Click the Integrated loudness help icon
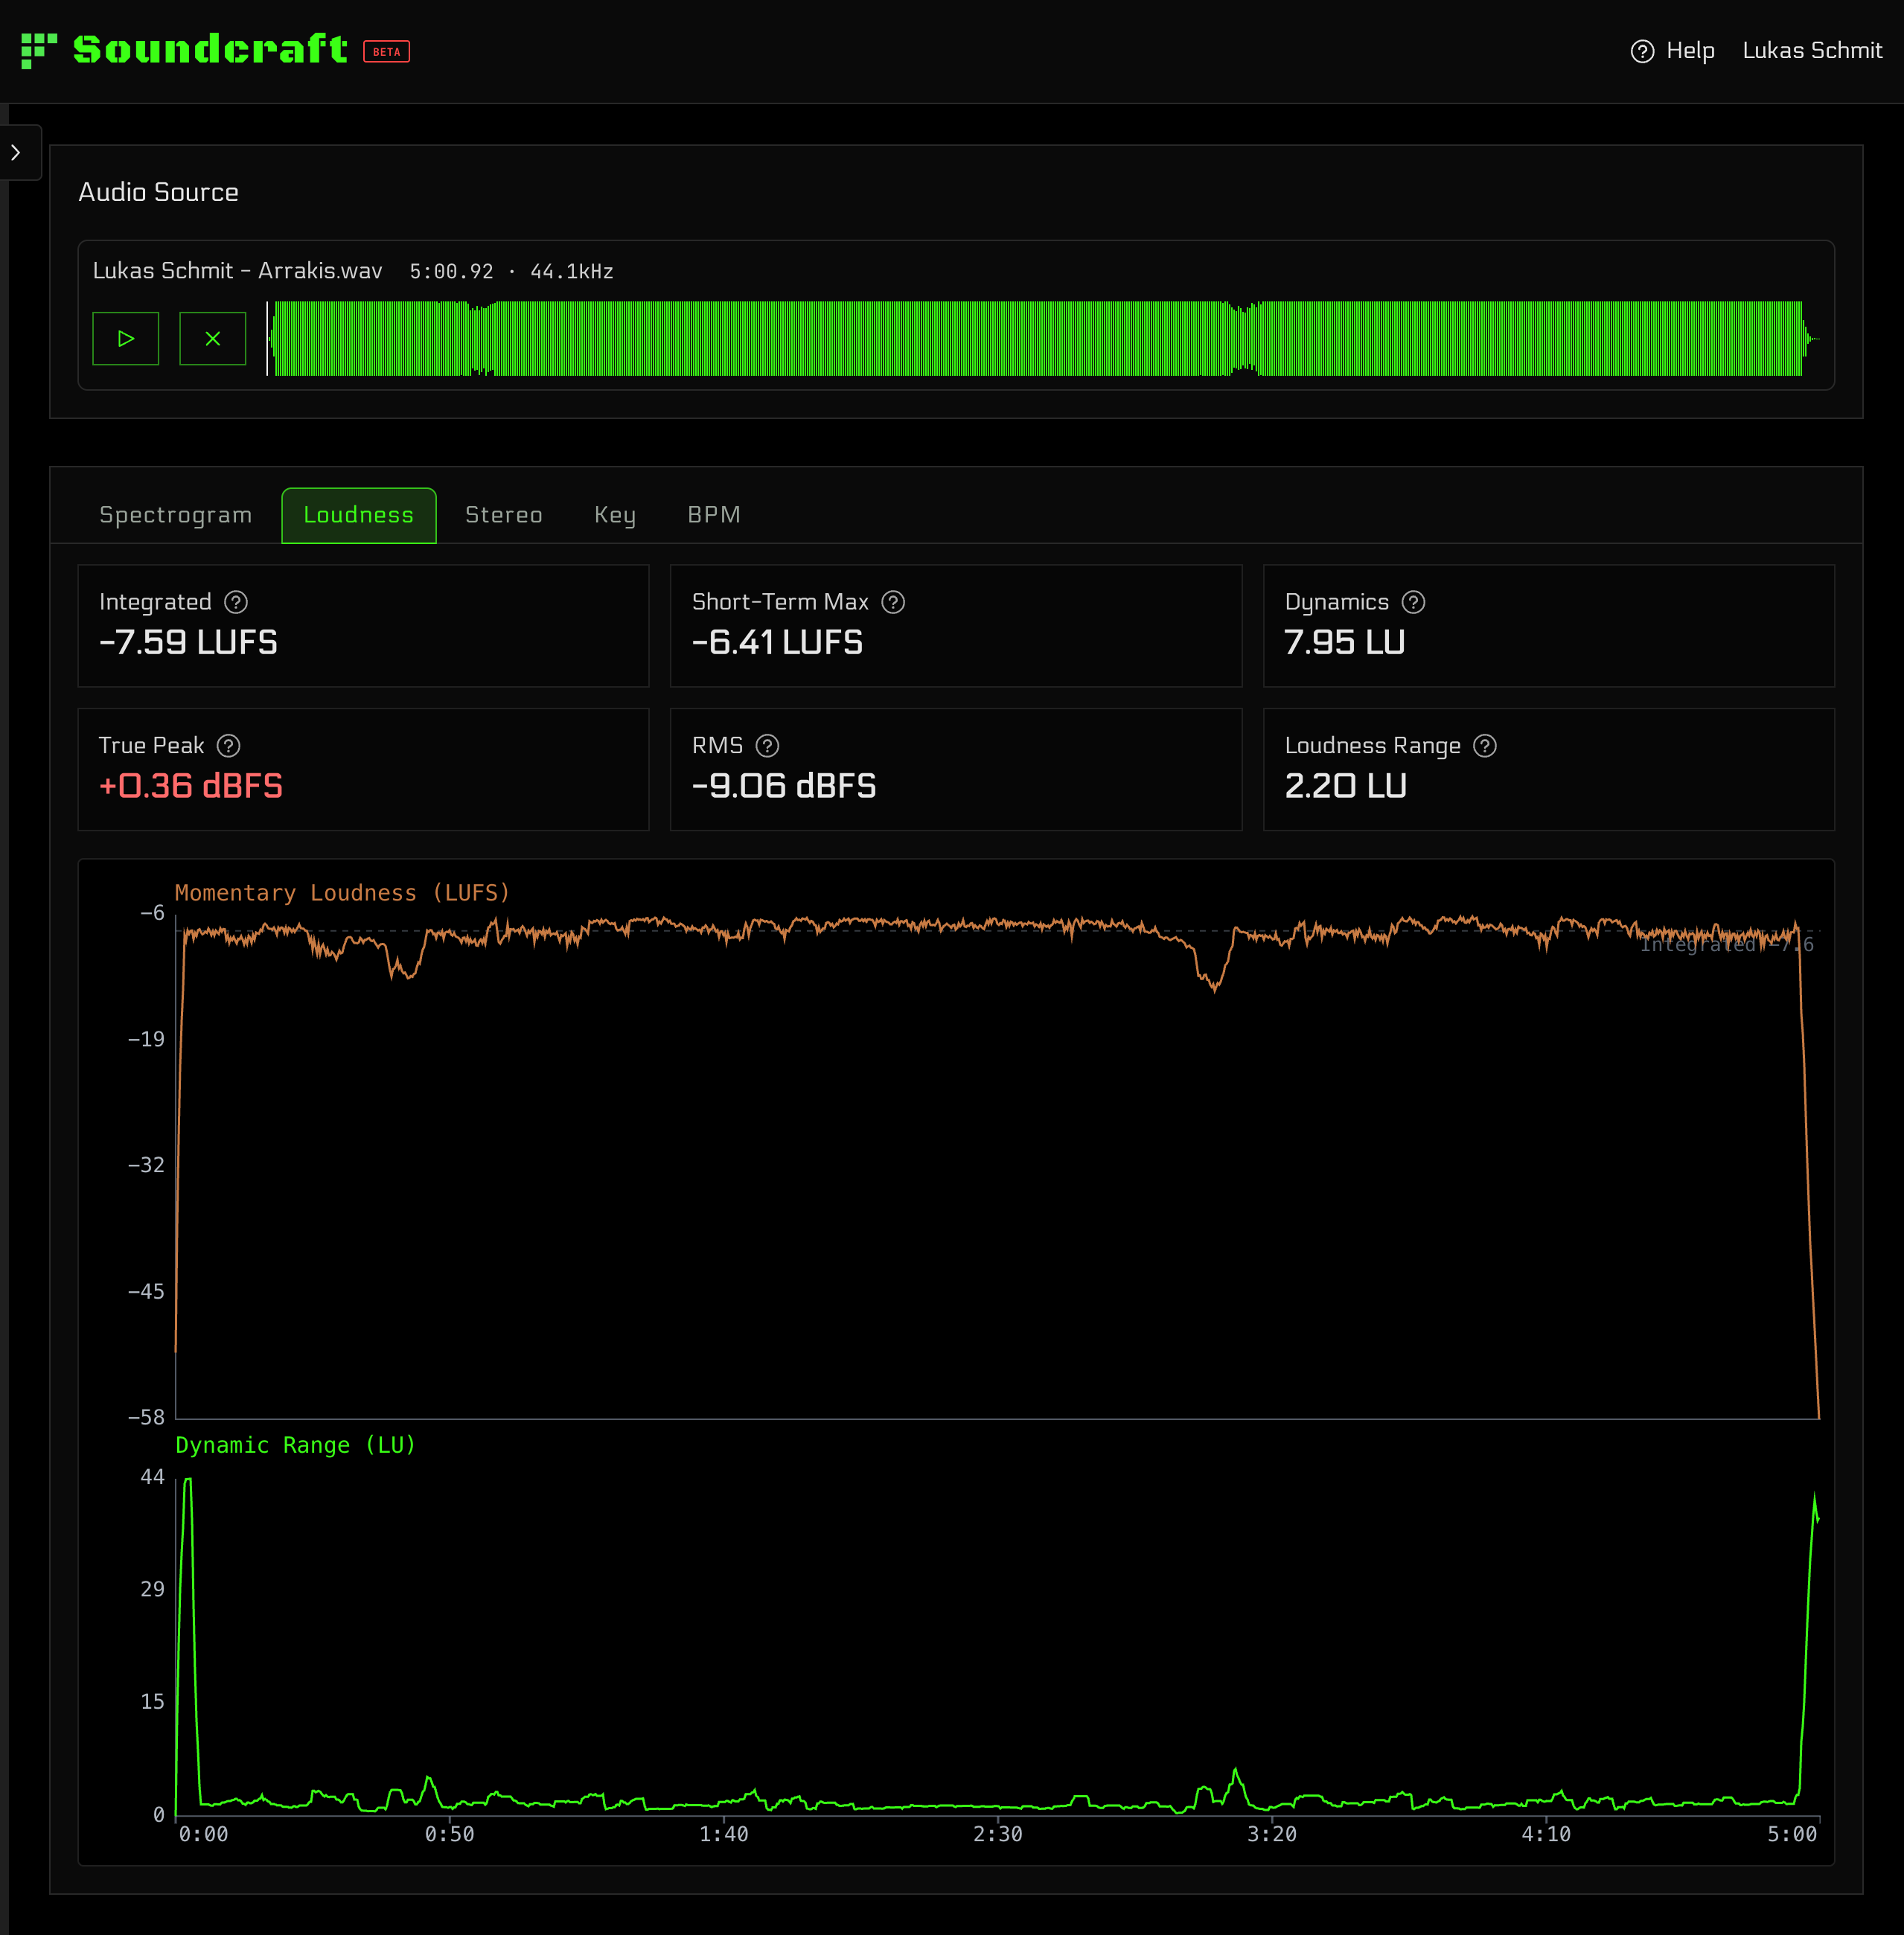The height and width of the screenshot is (1935, 1904). point(236,602)
